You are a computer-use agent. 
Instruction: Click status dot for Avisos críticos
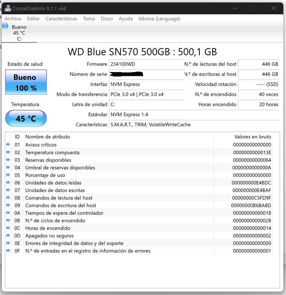pyautogui.click(x=8, y=144)
